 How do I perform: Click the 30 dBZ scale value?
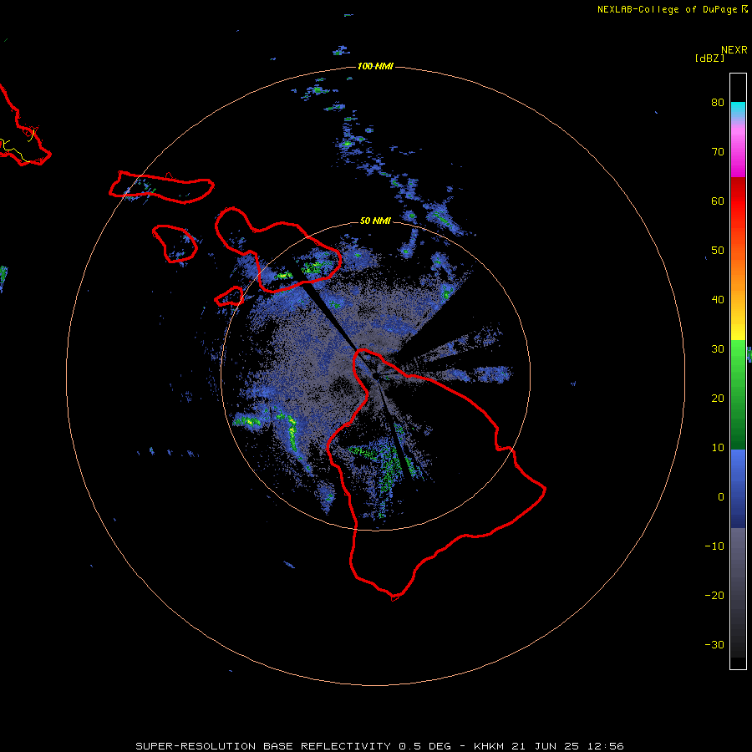[718, 349]
